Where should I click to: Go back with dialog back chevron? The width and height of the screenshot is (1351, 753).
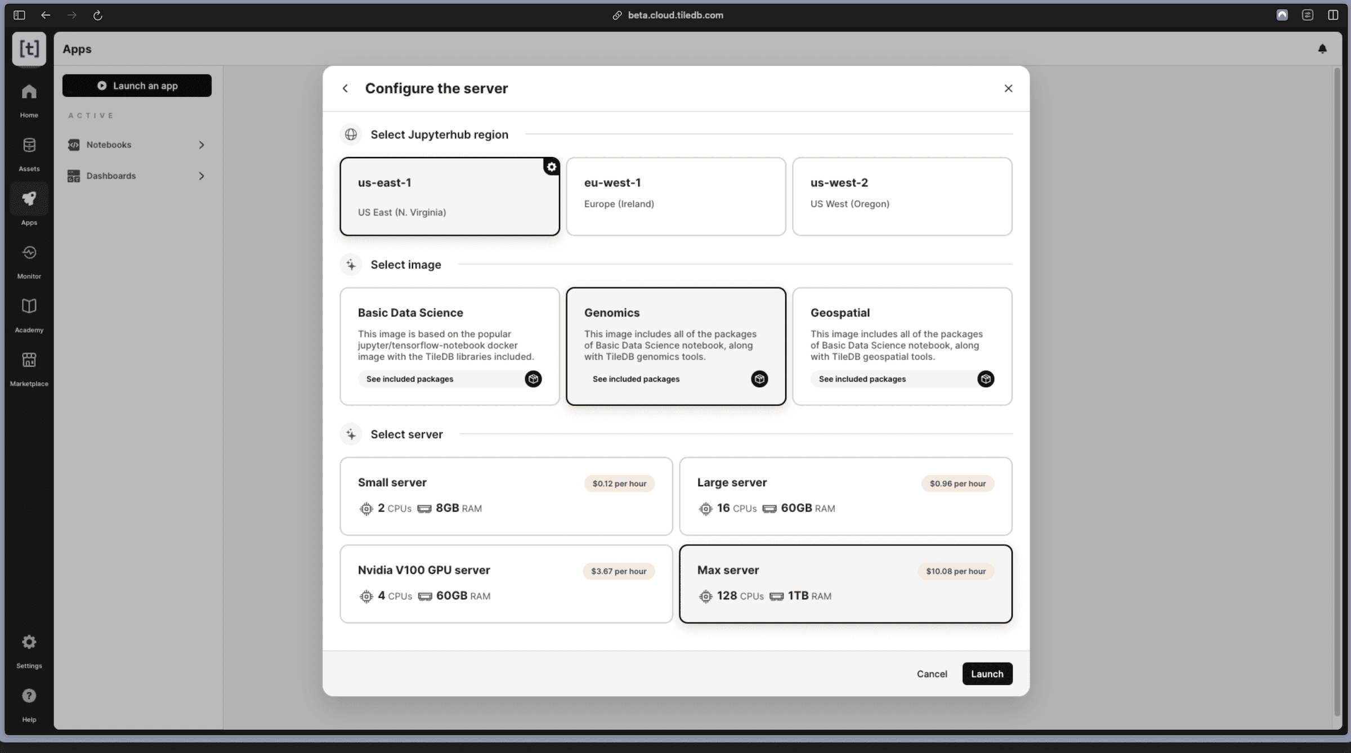pyautogui.click(x=345, y=88)
